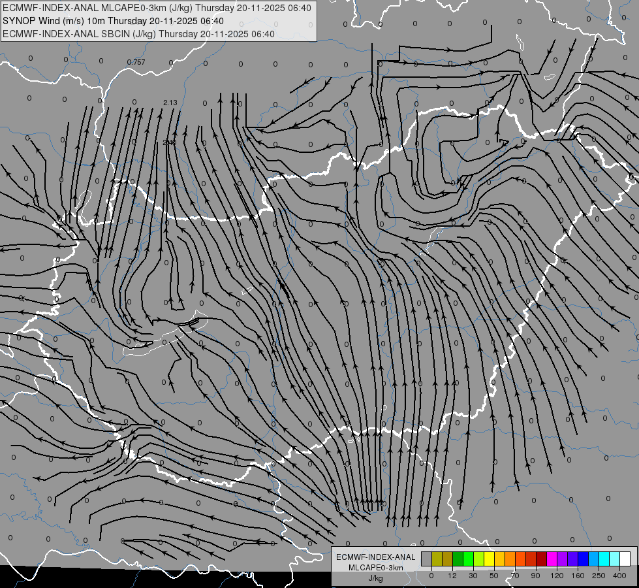
Task: Click the '70' tick label in the legend
Action: [515, 576]
